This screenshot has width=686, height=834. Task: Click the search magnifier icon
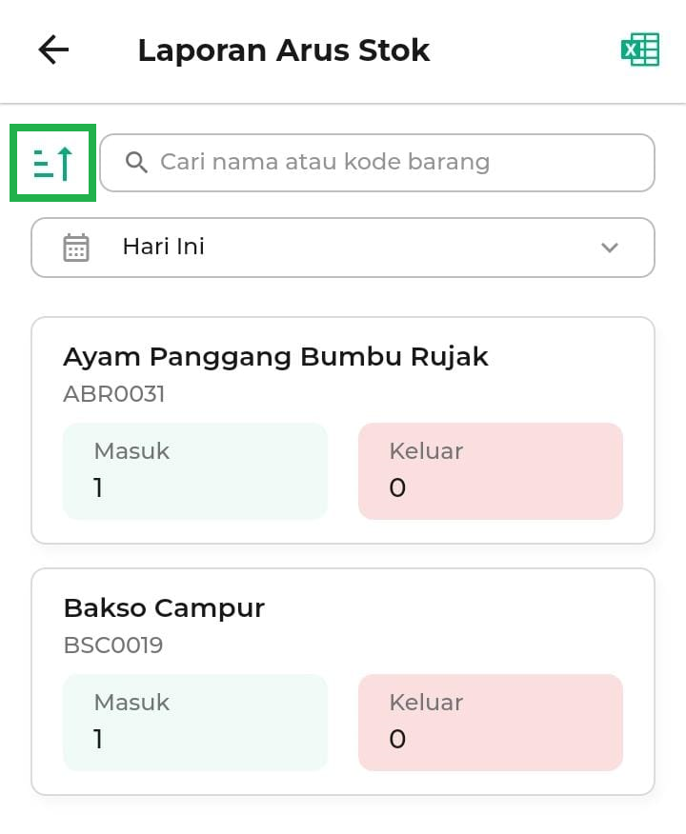pos(136,162)
